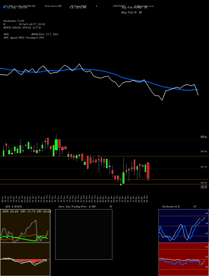Click the large red candle on the last date
Screen dimensions: 209x276
pos(148,170)
